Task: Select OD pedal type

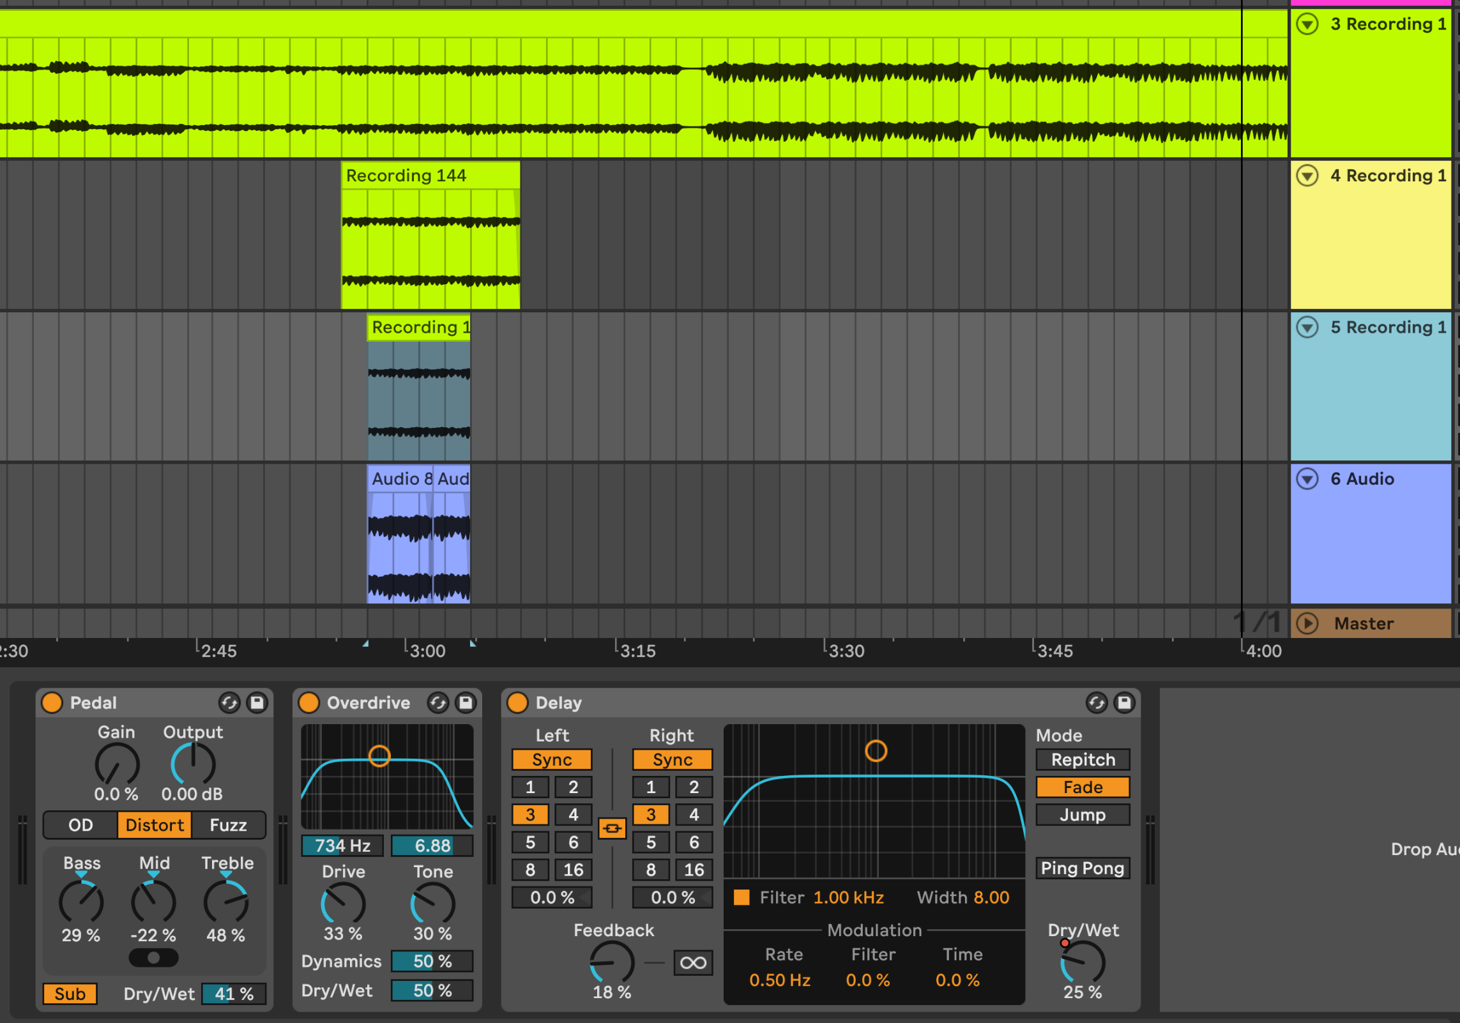Action: pos(80,825)
